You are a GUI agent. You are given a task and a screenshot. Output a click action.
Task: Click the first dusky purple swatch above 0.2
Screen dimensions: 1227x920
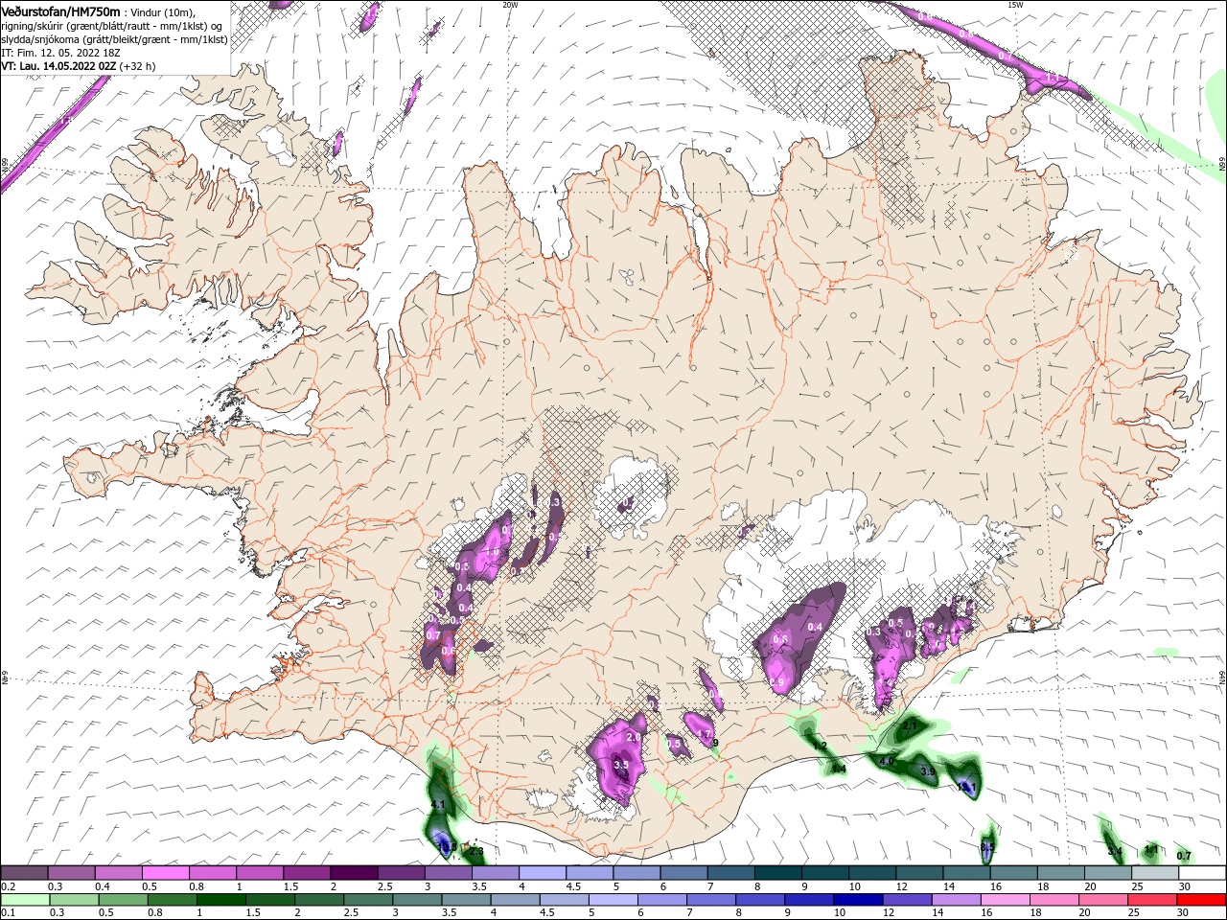[24, 873]
